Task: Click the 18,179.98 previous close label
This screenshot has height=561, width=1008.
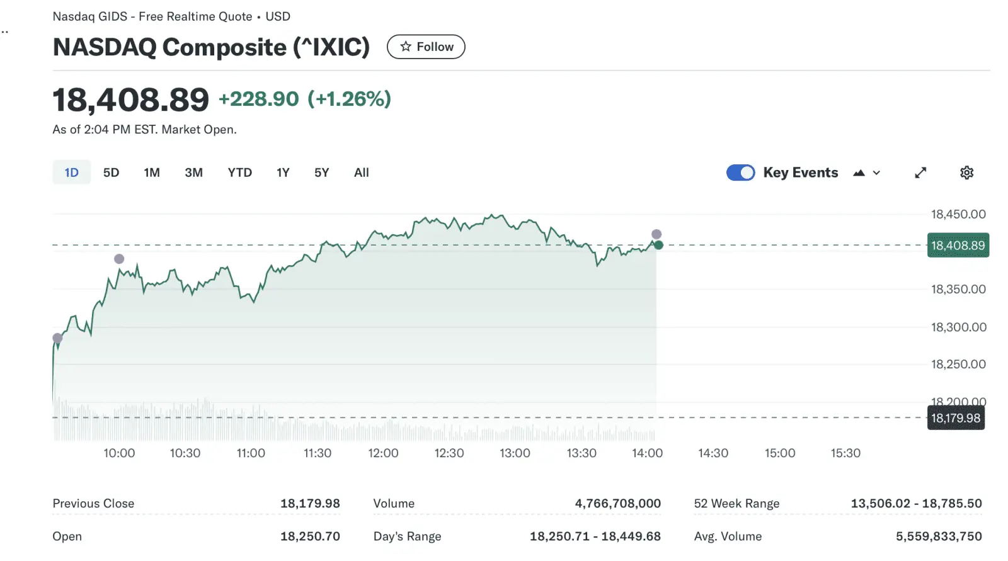Action: tap(956, 418)
